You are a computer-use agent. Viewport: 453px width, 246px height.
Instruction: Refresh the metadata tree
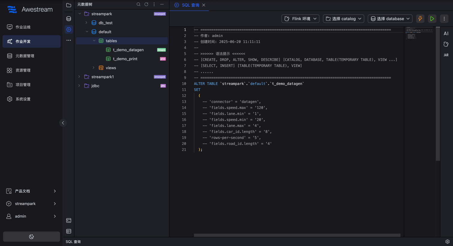coord(146,4)
